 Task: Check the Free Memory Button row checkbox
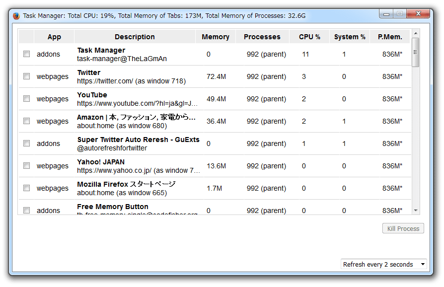[x=27, y=211]
